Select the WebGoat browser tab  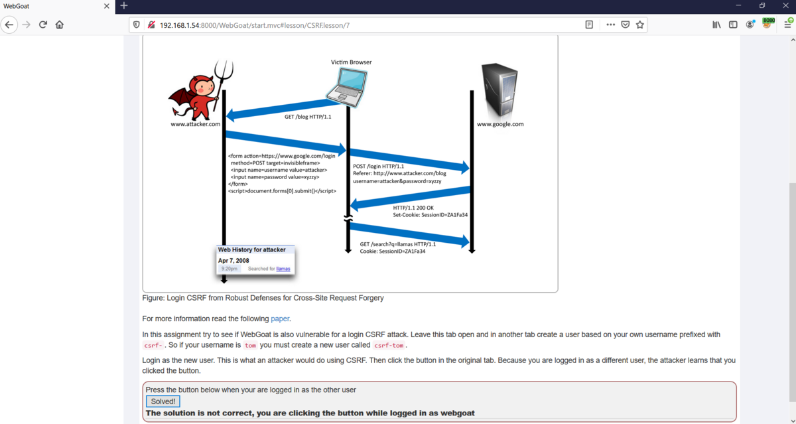pos(57,6)
